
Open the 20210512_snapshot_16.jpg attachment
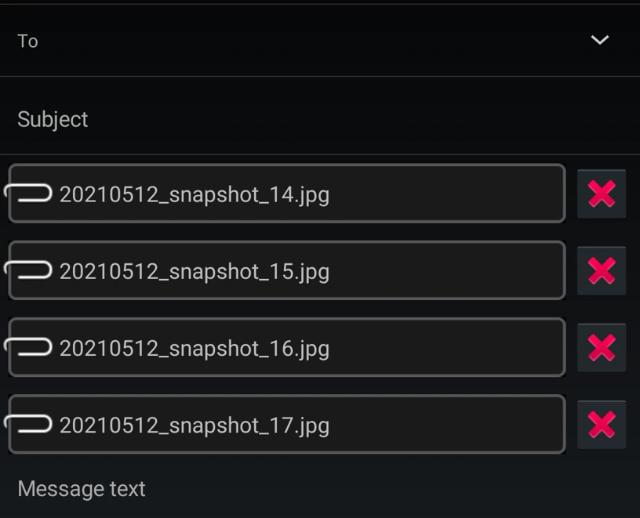287,347
